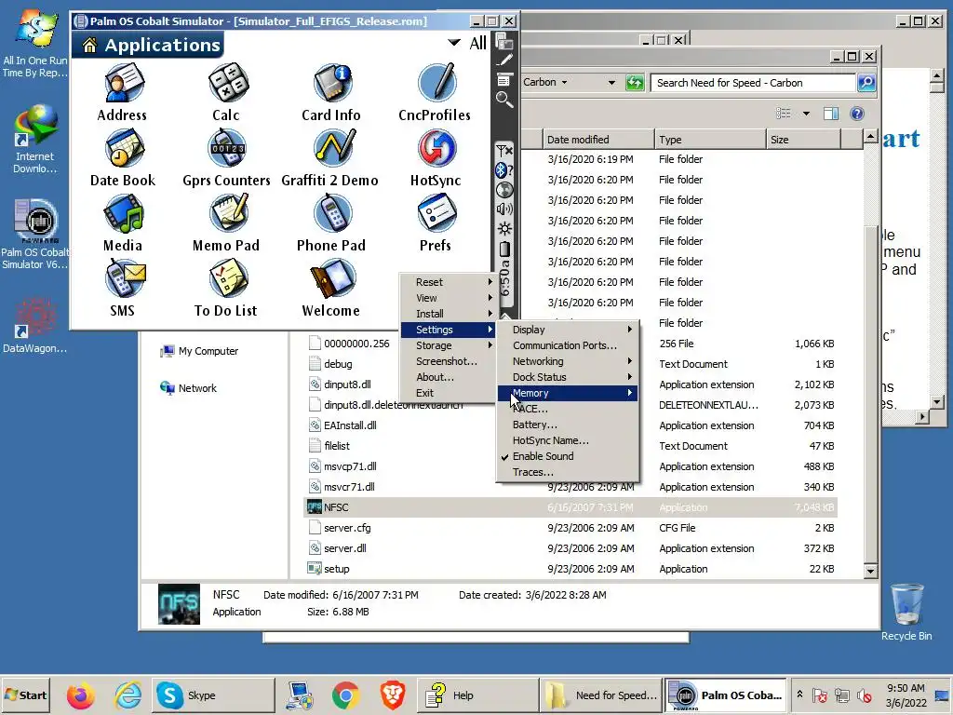Image resolution: width=953 pixels, height=715 pixels.
Task: Open the Address app in Palm simulator
Action: point(123,92)
